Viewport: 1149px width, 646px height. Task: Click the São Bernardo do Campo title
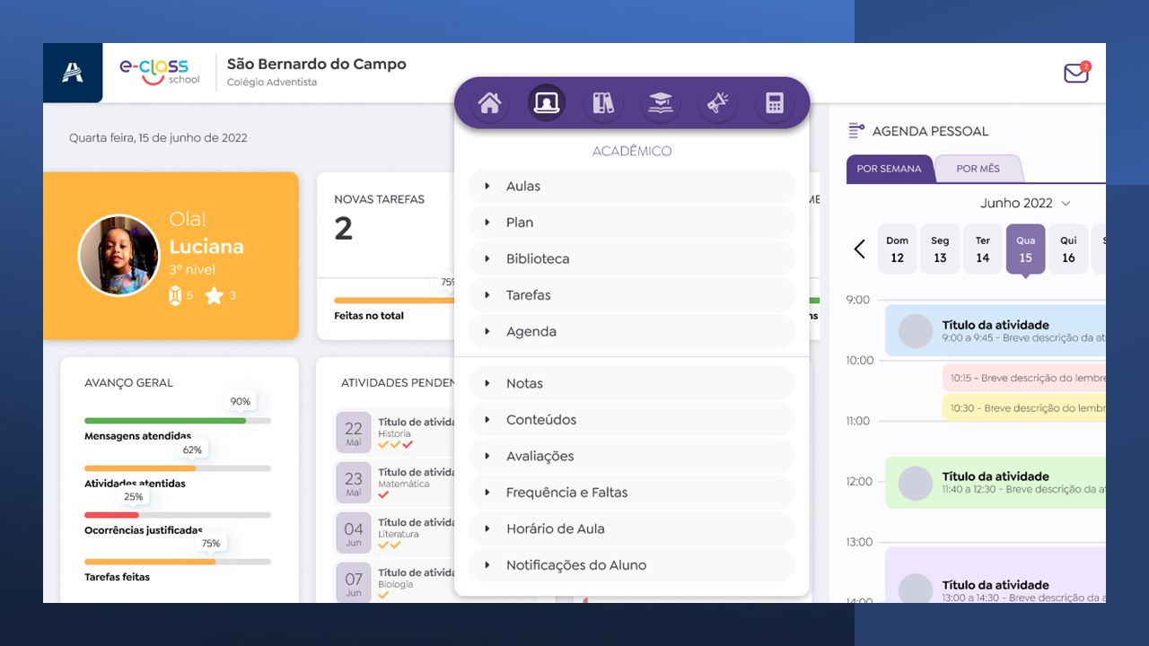pyautogui.click(x=317, y=65)
